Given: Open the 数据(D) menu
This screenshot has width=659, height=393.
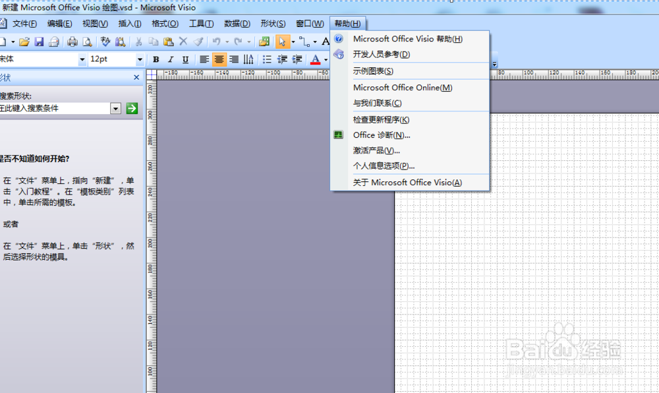Looking at the screenshot, I should click(237, 24).
